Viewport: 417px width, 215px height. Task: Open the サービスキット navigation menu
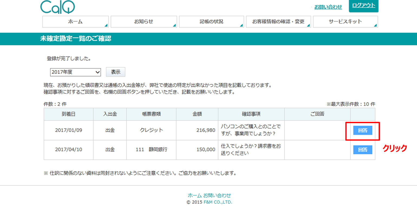pos(345,22)
